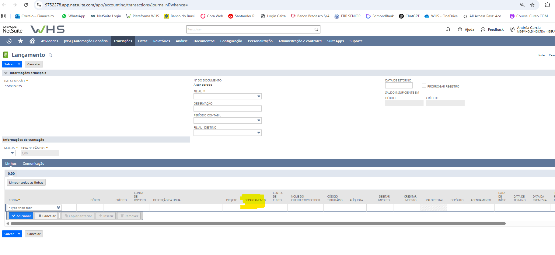The width and height of the screenshot is (555, 255).
Task: Go to the NetSuite home icon
Action: click(x=32, y=41)
